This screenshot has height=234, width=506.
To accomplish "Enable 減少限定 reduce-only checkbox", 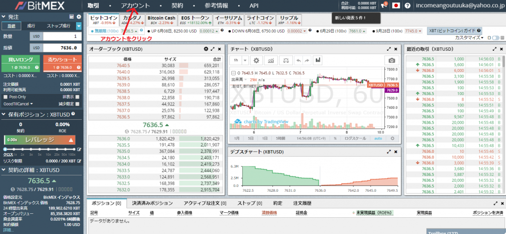I will 78,104.
